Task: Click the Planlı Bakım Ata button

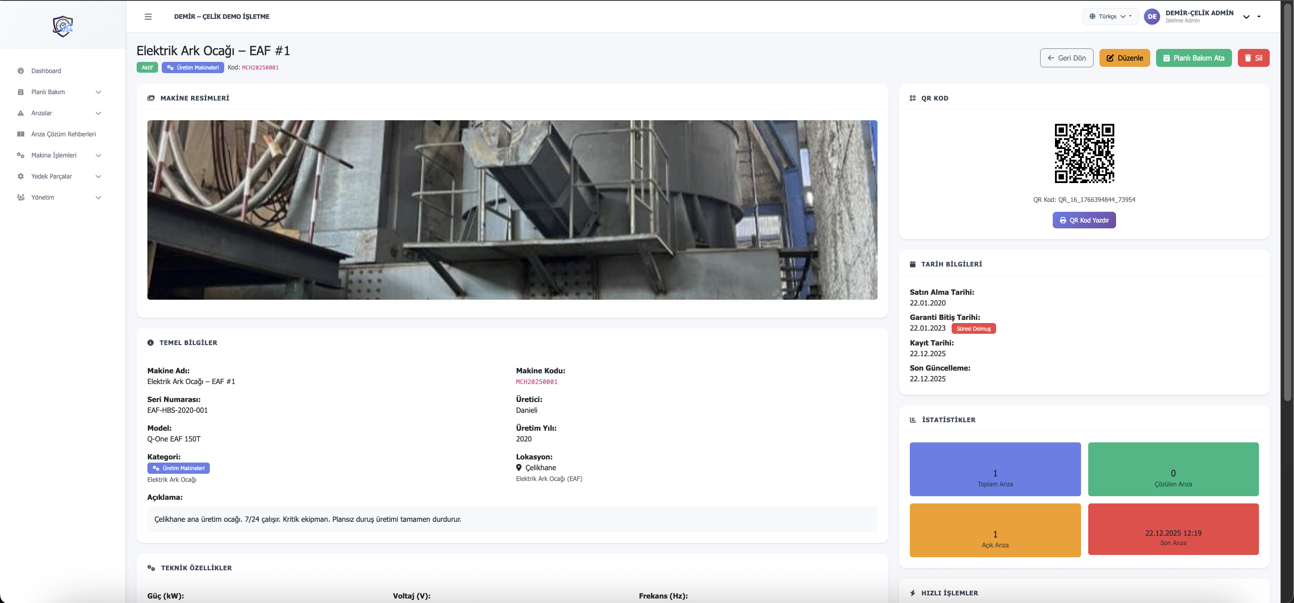Action: point(1193,58)
